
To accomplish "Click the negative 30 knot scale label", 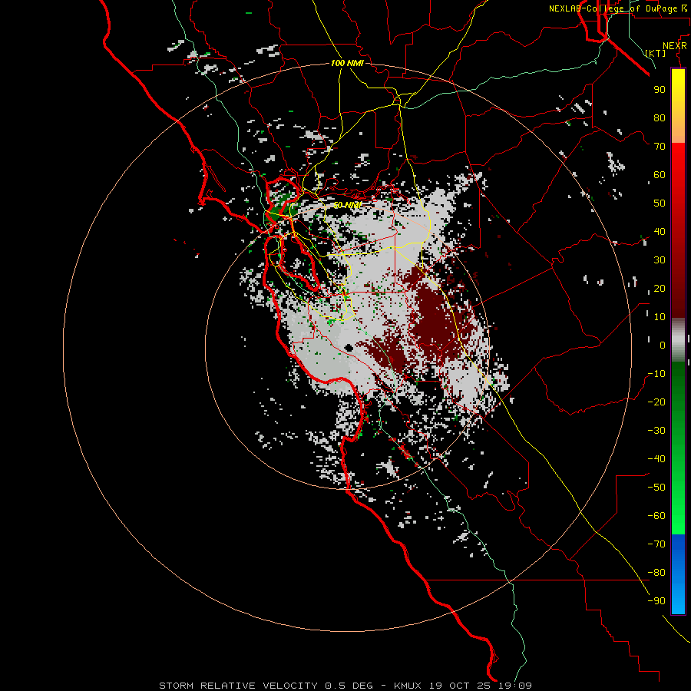I will point(656,431).
